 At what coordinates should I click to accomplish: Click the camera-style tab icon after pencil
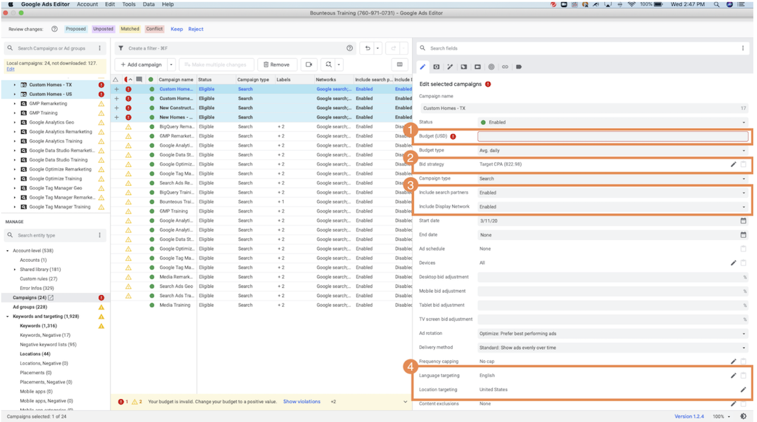tap(436, 67)
